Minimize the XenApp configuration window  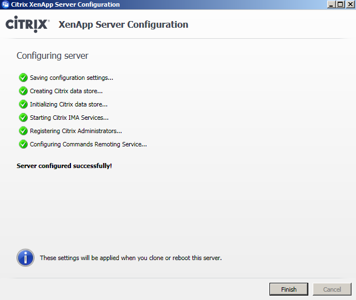coord(331,4)
